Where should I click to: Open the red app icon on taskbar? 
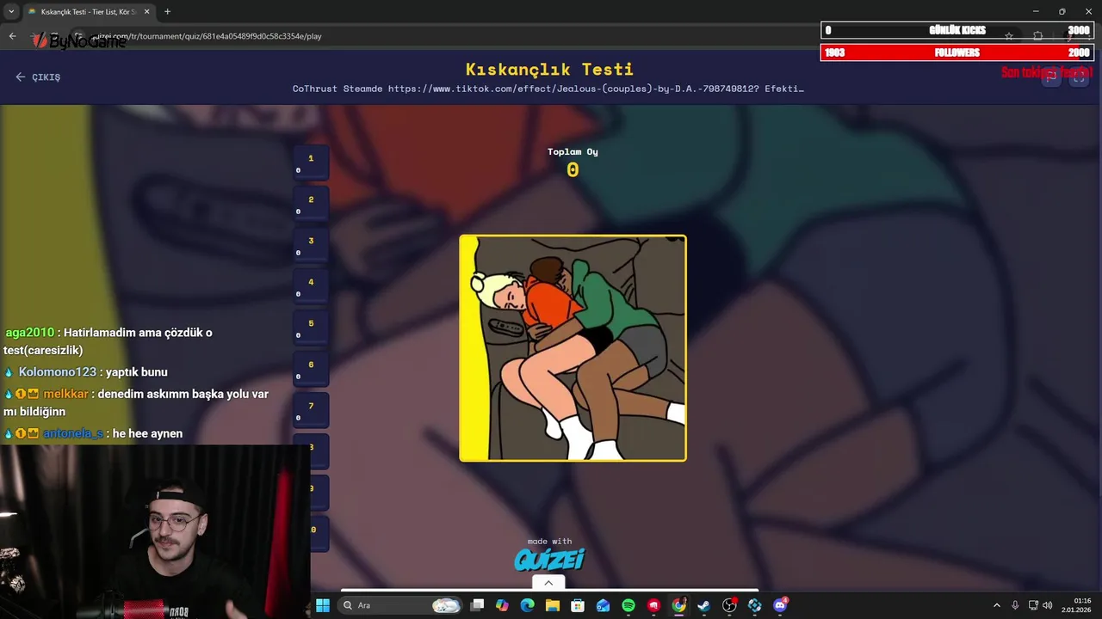[x=653, y=605]
